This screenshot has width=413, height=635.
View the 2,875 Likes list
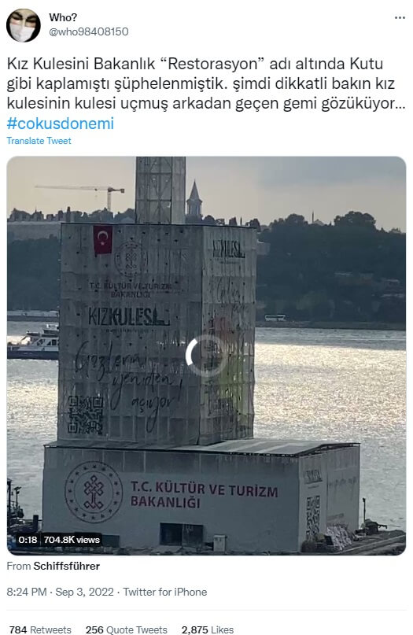(x=208, y=629)
